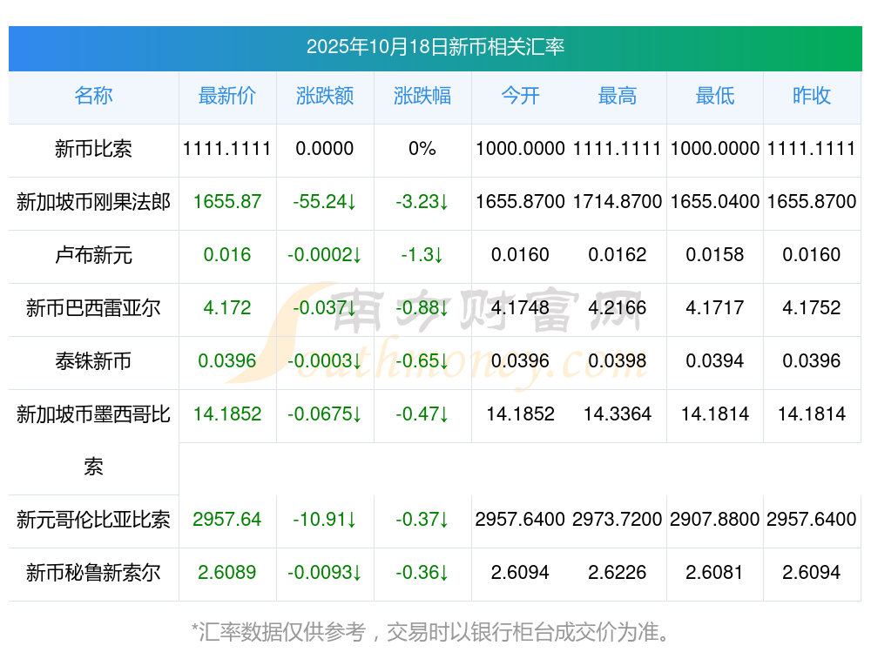This screenshot has height=659, width=871.
Task: Click the 名称 column header
Action: point(93,97)
